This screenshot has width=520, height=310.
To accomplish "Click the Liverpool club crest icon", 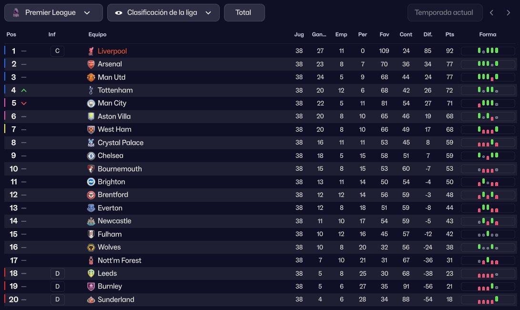I will [91, 51].
